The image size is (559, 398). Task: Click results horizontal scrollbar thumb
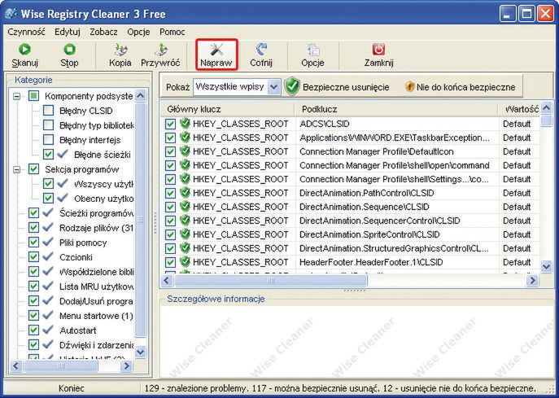[x=270, y=280]
